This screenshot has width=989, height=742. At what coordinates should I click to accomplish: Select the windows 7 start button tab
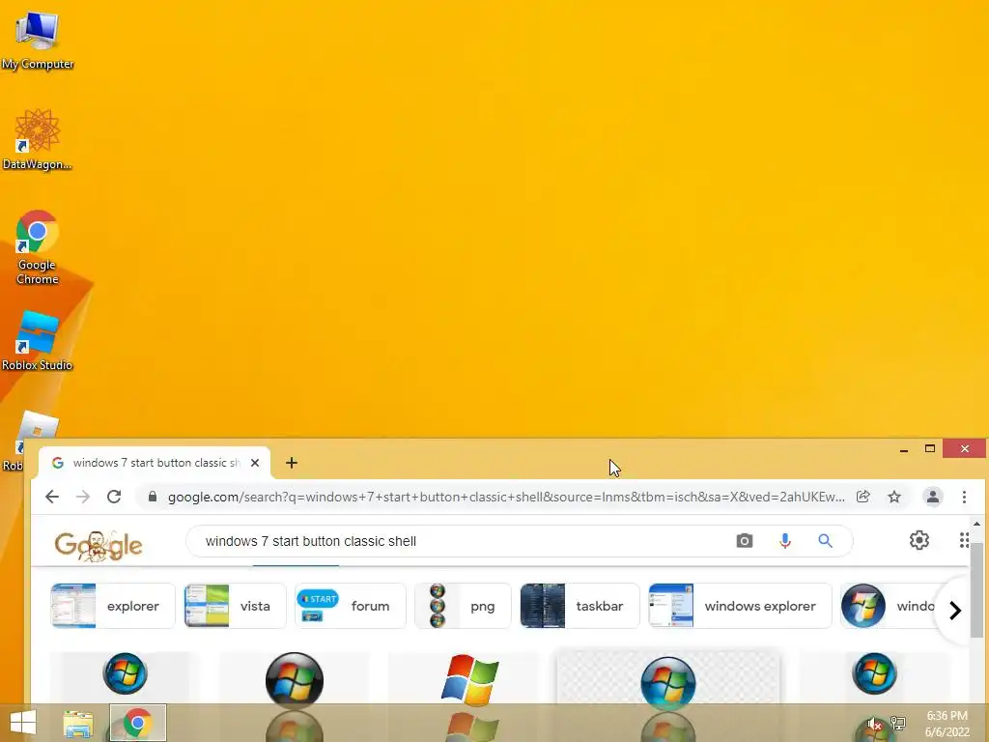click(x=155, y=463)
